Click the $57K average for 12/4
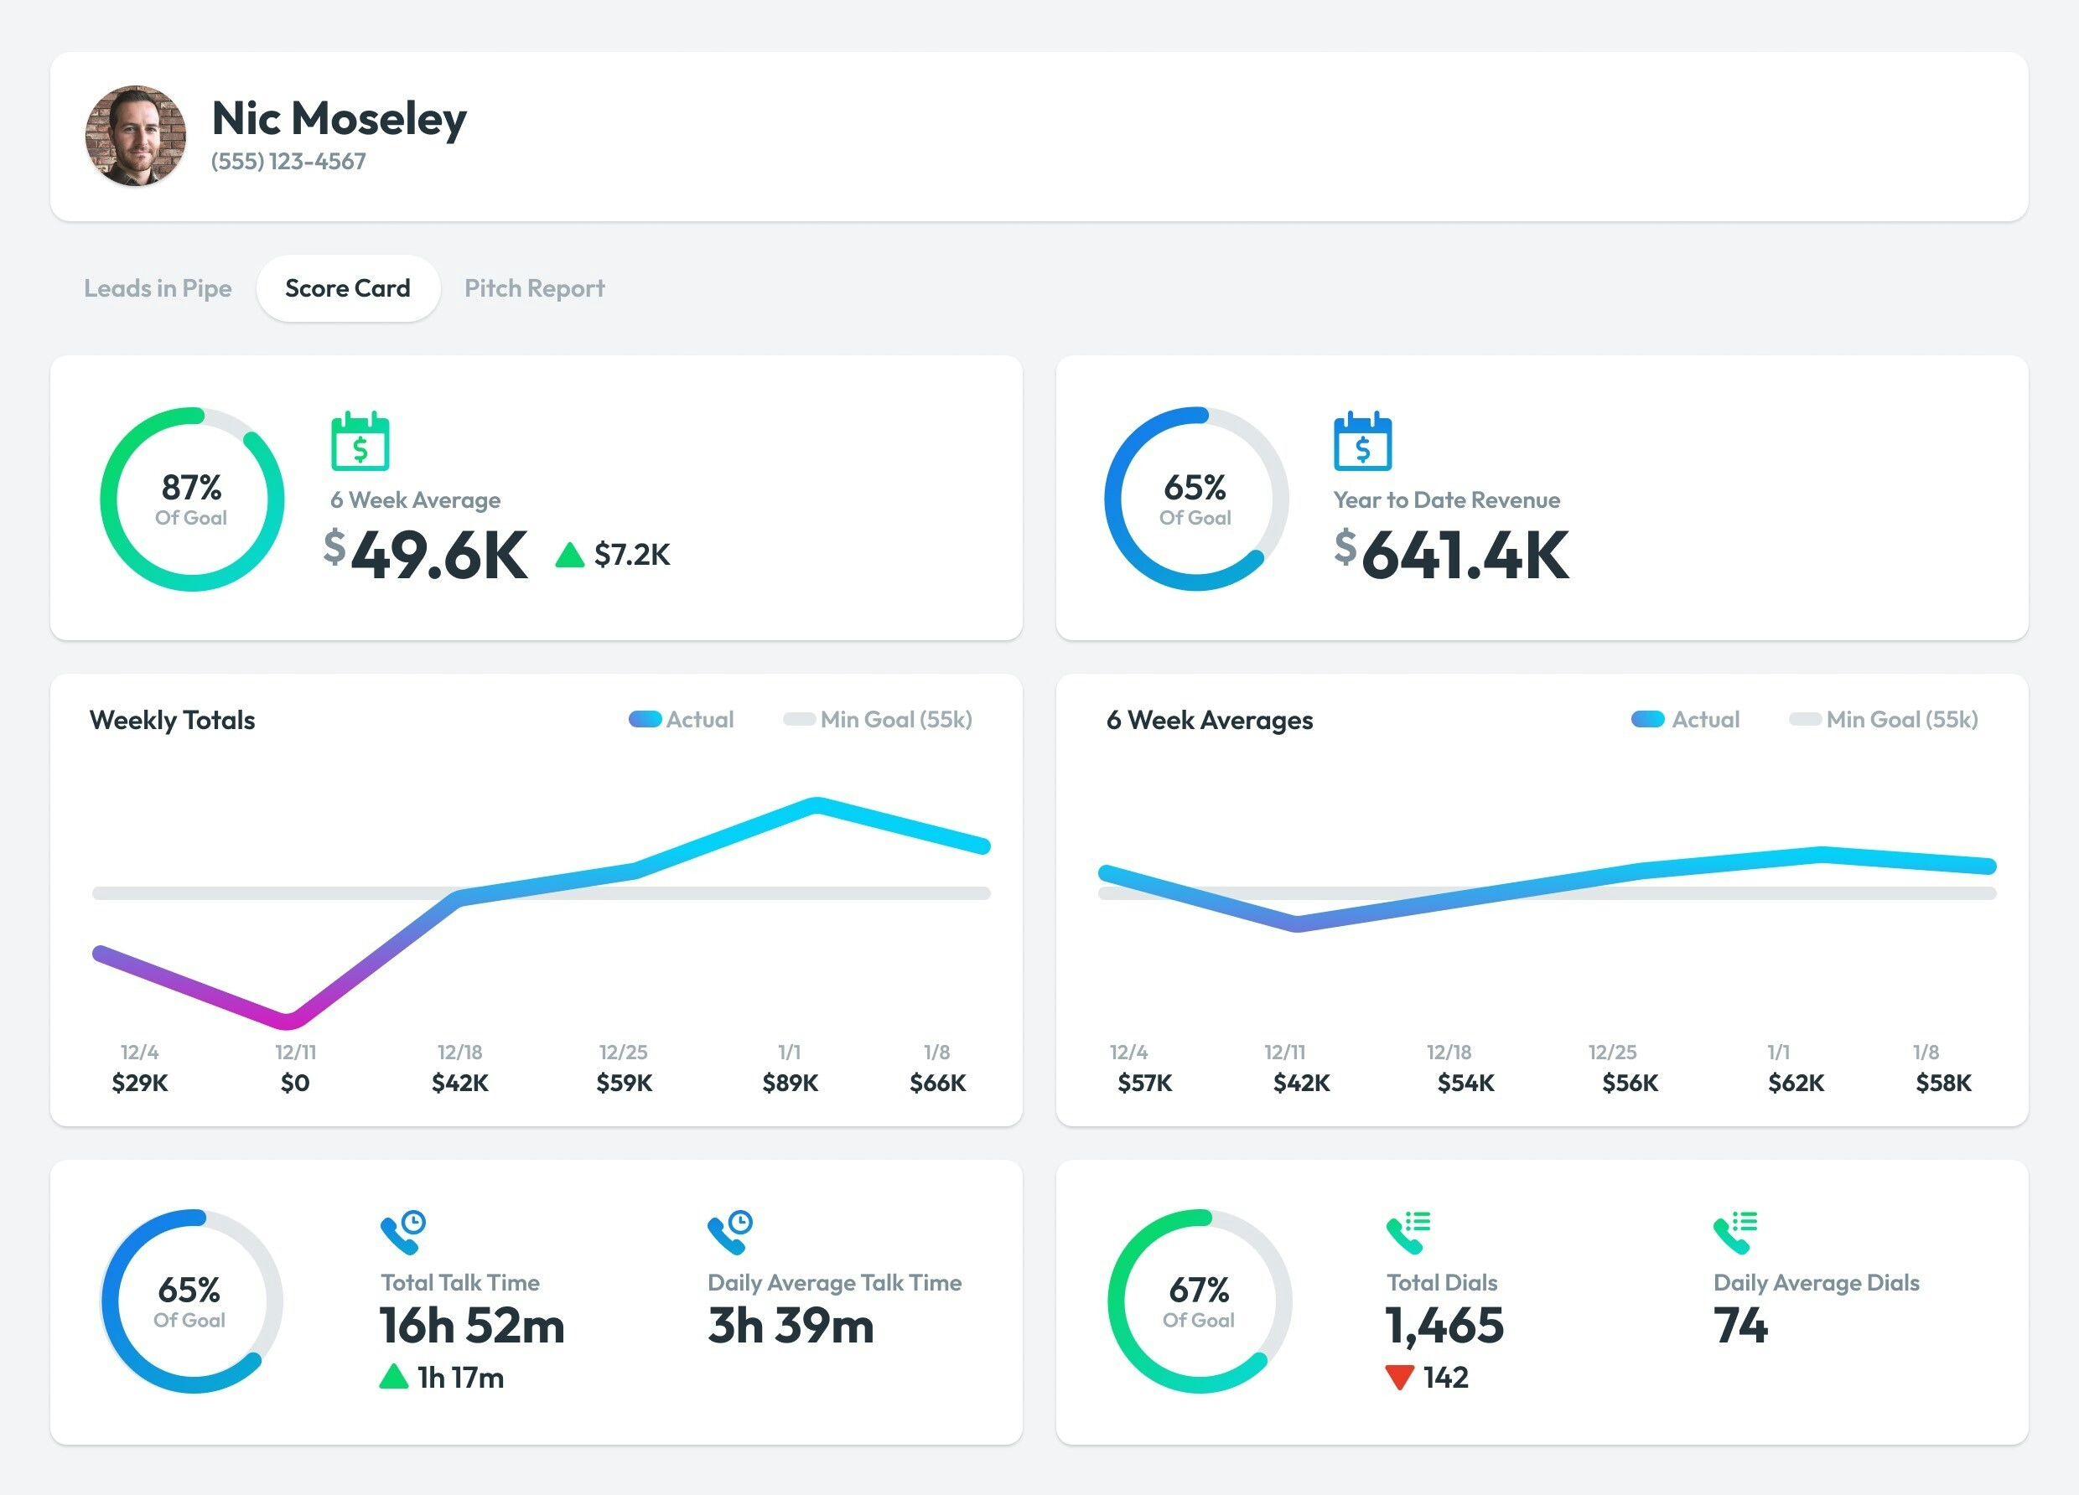 pos(1145,1083)
